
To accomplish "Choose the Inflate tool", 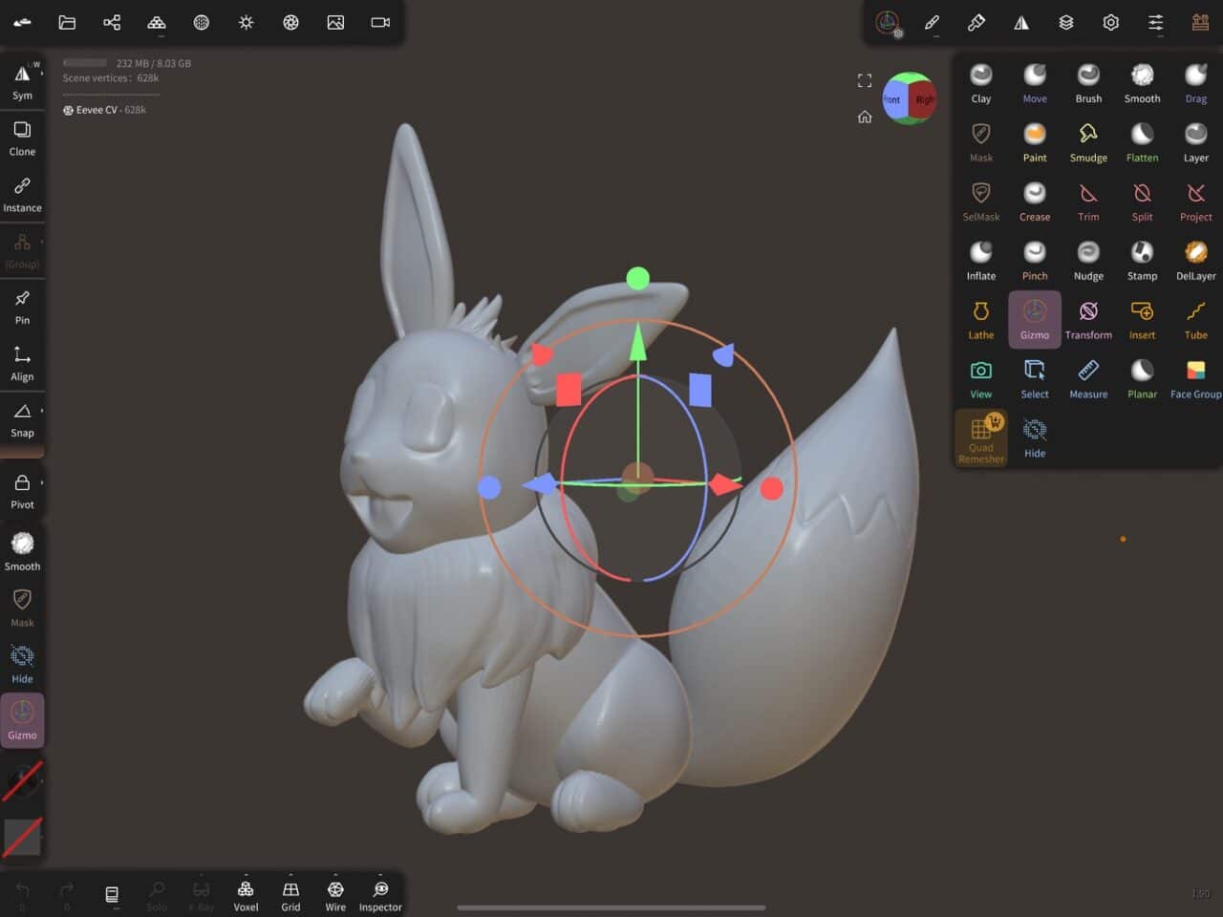I will click(x=980, y=261).
